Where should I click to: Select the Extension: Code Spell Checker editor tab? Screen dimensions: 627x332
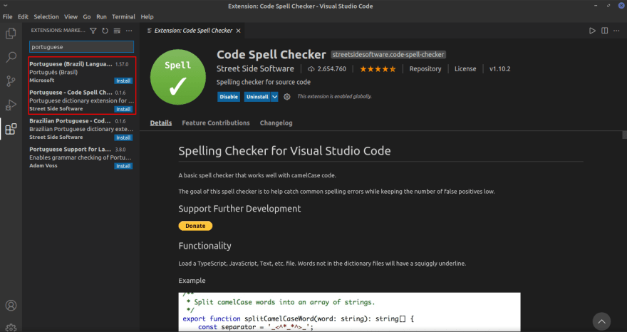193,31
